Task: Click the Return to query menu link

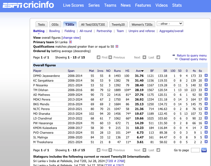Action: tap(192, 55)
